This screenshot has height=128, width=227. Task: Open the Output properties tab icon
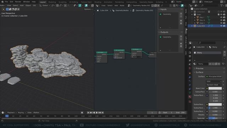190,57
